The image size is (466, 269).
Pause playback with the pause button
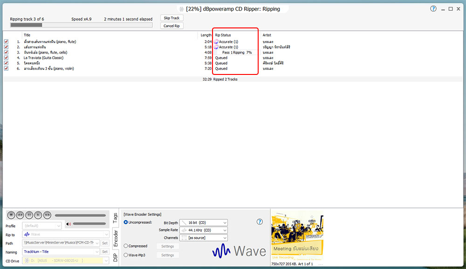[x=29, y=215]
